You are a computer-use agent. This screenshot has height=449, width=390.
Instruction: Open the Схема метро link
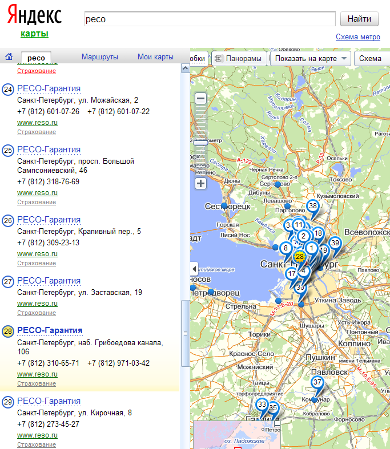point(357,37)
